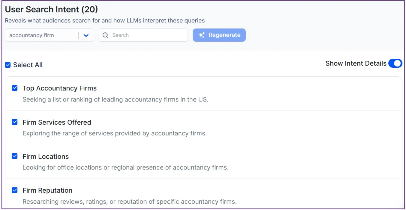406x210 pixels.
Task: Uncheck the Top Accountancy Firms intent
Action: point(14,88)
